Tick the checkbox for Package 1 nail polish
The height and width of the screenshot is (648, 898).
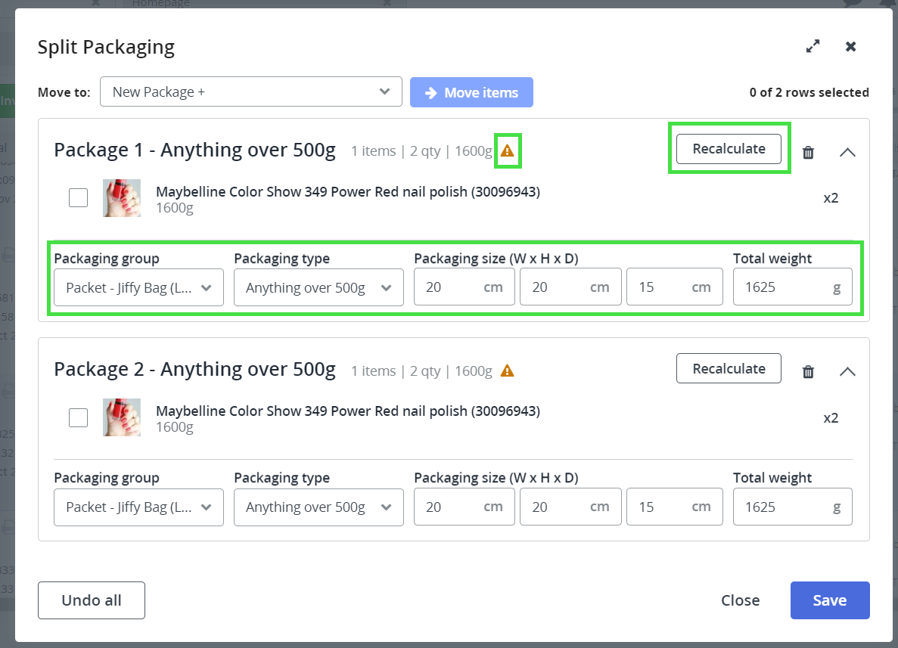point(78,198)
